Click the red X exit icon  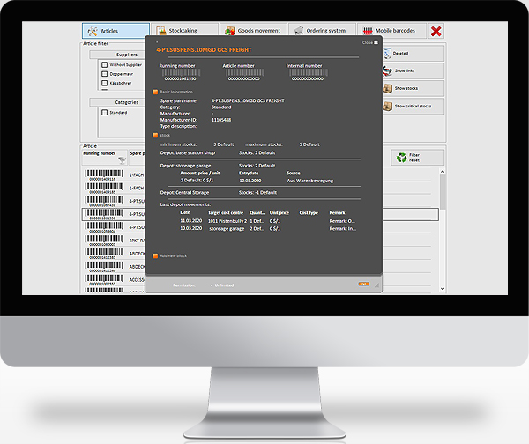pos(436,31)
